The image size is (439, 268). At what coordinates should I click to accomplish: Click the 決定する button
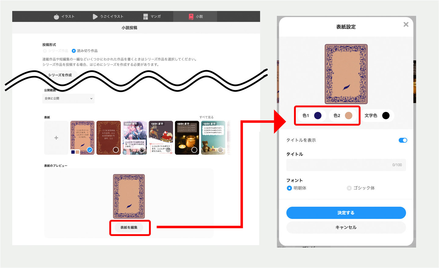click(346, 213)
